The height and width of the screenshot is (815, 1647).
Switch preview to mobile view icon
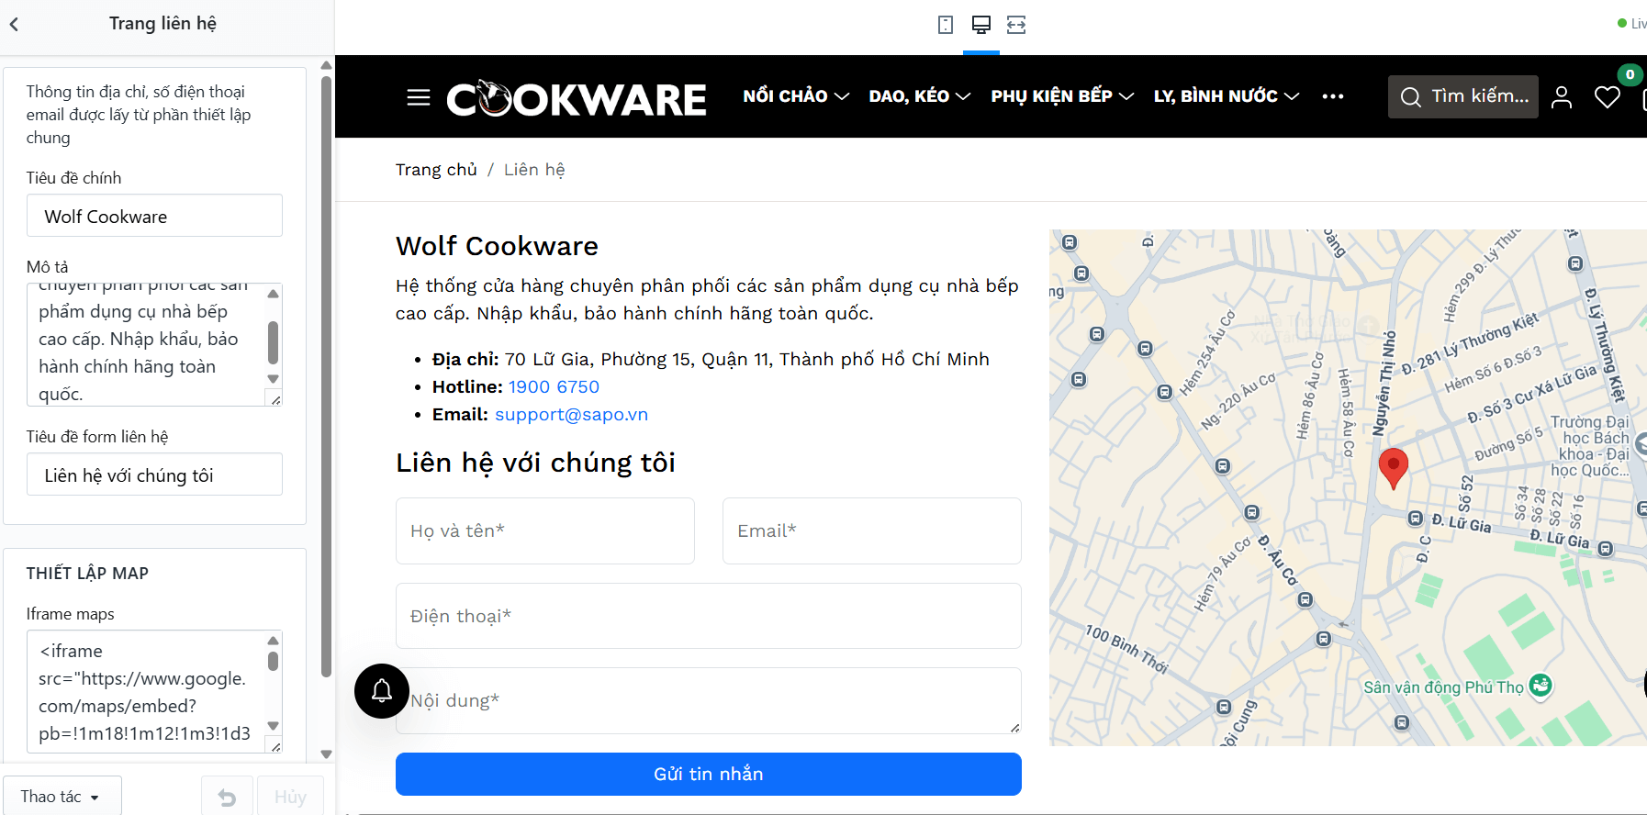click(x=946, y=25)
